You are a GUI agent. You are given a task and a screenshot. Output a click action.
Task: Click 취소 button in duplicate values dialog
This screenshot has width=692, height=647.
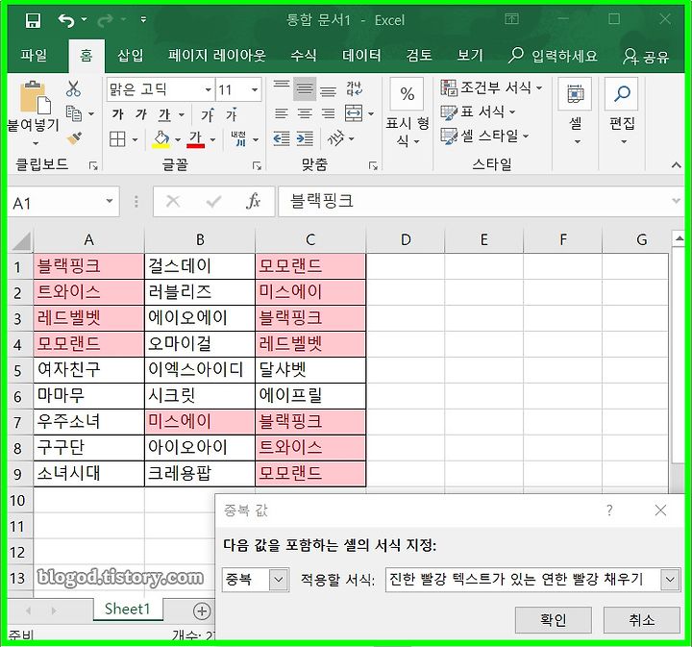pyautogui.click(x=642, y=620)
